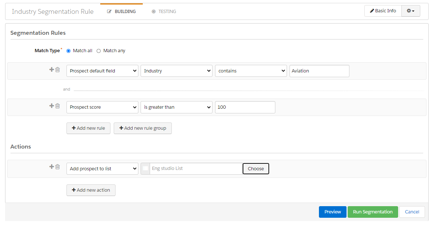Delete the Industry rule via trash icon
This screenshot has width=433, height=225.
click(57, 69)
